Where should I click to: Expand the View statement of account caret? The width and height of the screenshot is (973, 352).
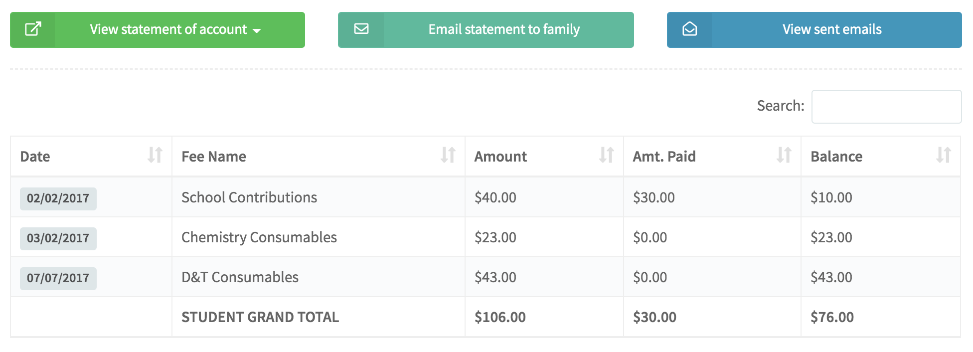tap(257, 30)
